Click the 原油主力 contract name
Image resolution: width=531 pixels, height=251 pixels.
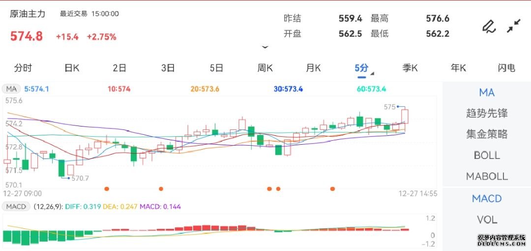pyautogui.click(x=28, y=14)
